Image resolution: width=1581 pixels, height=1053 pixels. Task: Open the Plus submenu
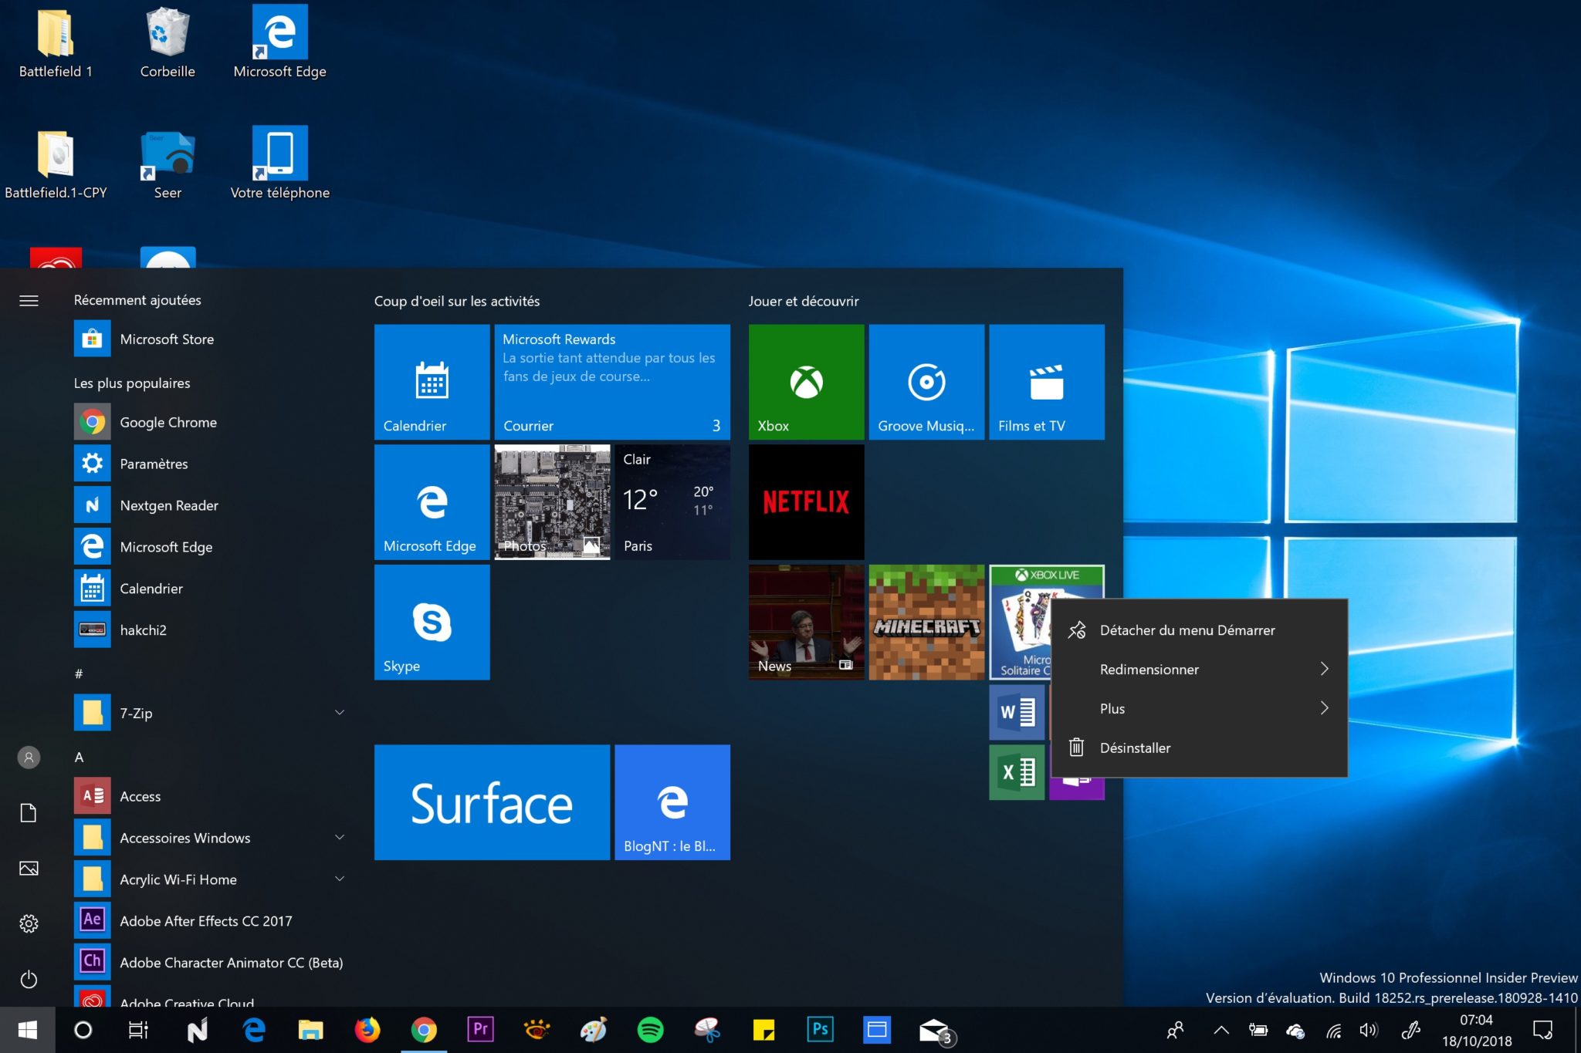(x=1200, y=708)
